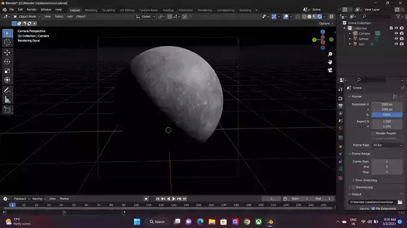Exclude Collection from view layer checkbox

[391, 28]
